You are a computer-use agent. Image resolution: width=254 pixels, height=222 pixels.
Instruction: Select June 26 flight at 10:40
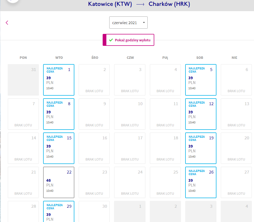201,183
